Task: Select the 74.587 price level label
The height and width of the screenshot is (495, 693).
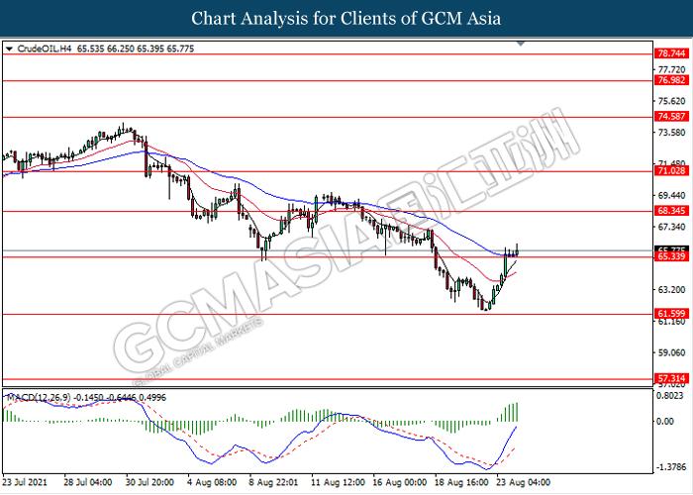Action: tap(671, 116)
